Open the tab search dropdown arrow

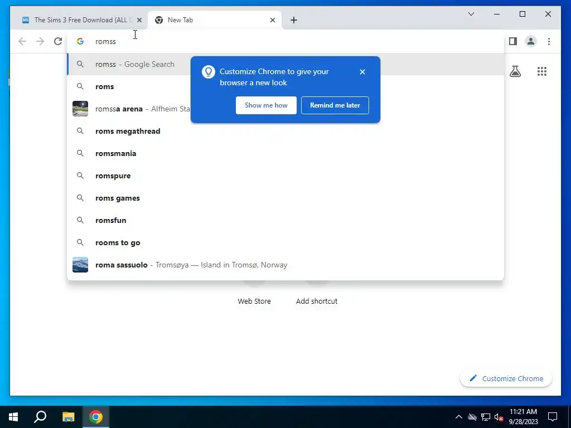(471, 14)
